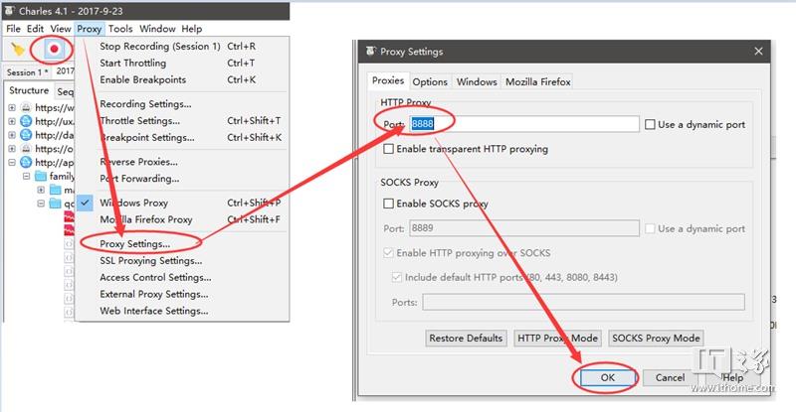Collapse the qc folder node
The image size is (796, 412).
pos(41,204)
